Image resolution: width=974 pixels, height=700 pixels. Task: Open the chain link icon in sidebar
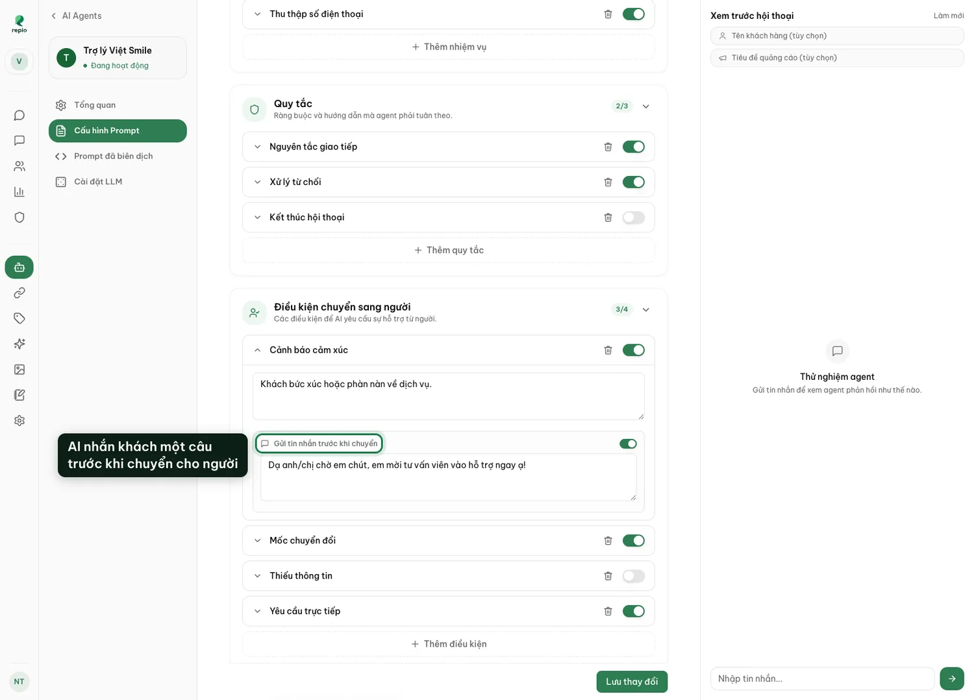click(x=19, y=293)
